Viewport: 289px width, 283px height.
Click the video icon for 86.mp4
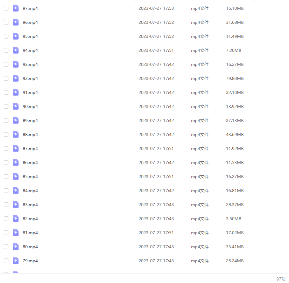16,163
